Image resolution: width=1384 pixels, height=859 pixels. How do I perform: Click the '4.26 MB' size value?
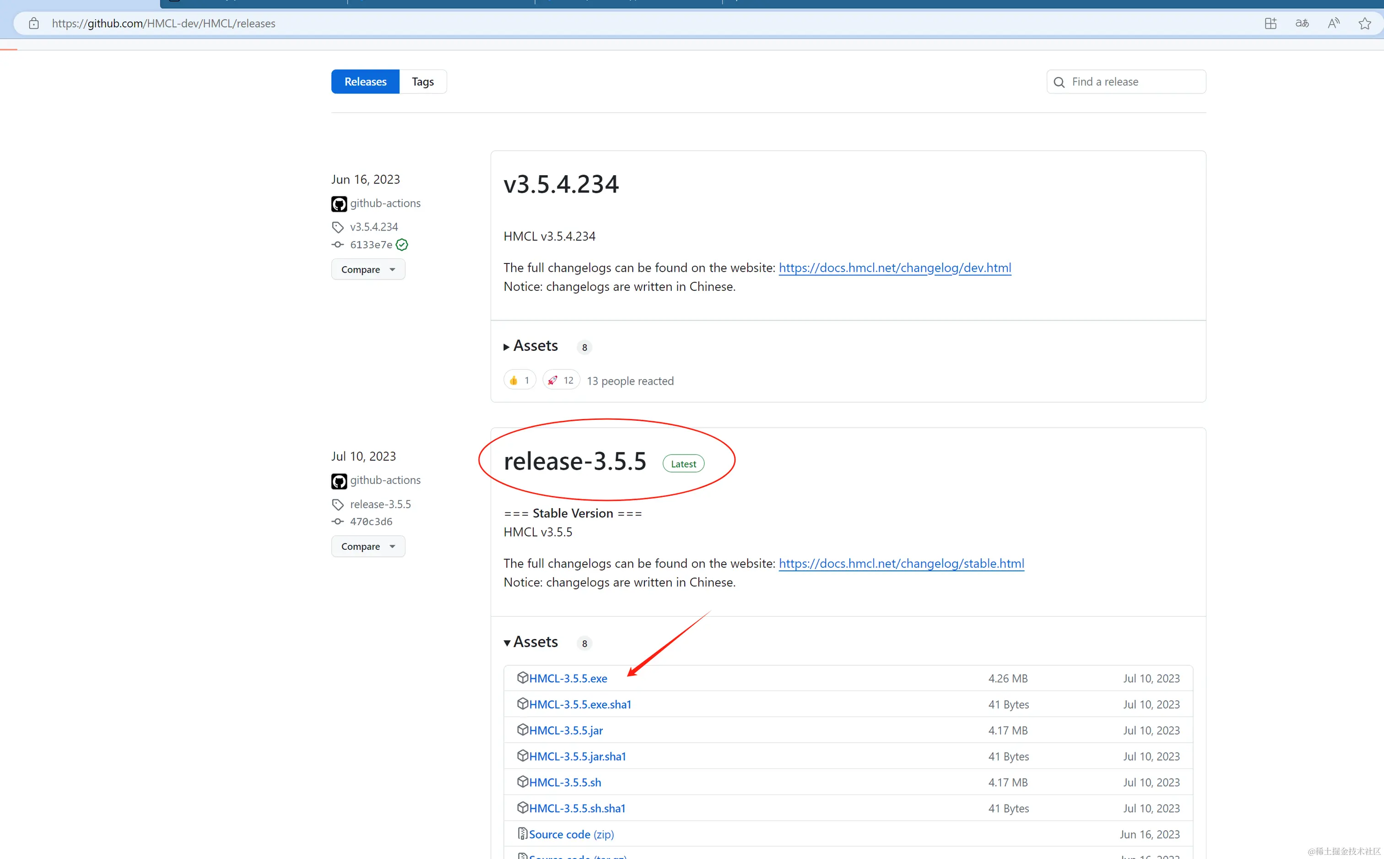[x=1008, y=678]
